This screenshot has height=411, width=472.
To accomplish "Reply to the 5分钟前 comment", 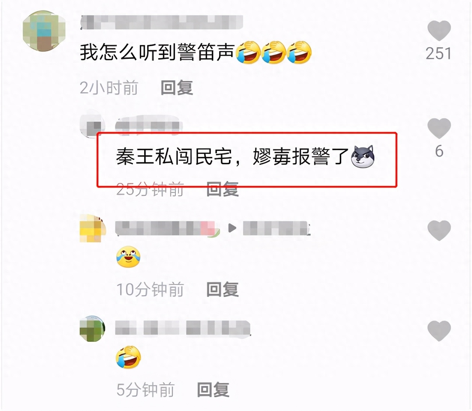I will pos(213,390).
